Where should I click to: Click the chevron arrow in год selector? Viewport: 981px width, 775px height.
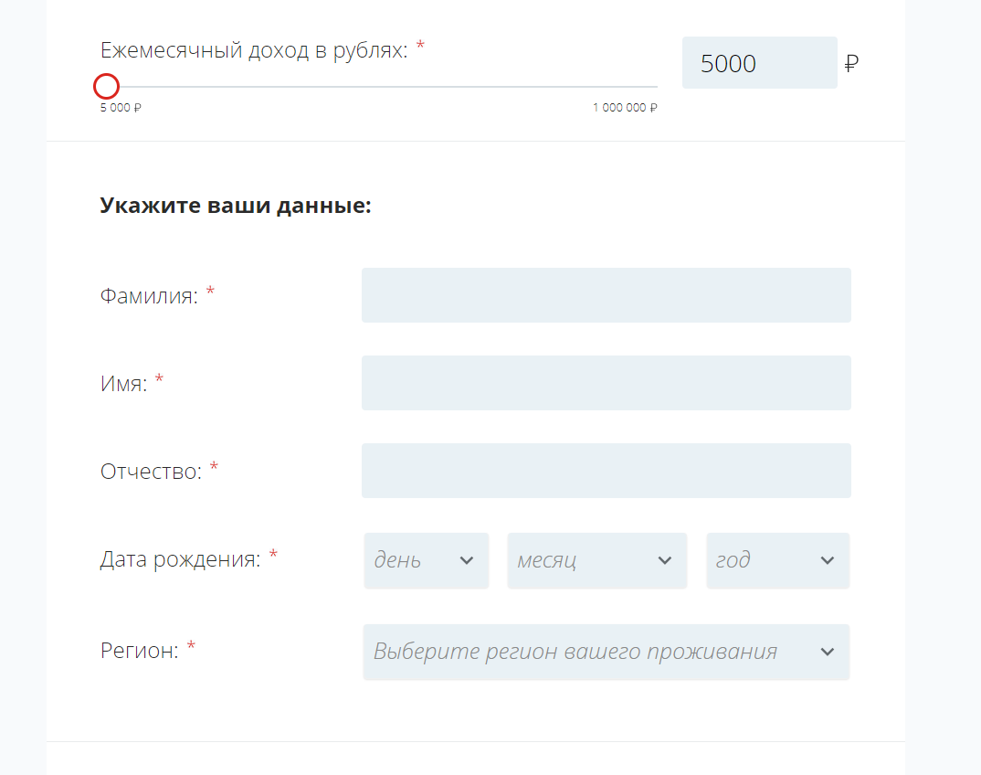click(828, 560)
